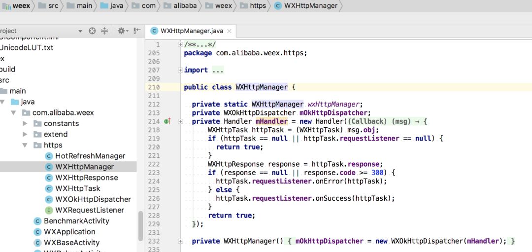Click the Collapse All icon
This screenshot has height=252, width=532.
[x=104, y=31]
